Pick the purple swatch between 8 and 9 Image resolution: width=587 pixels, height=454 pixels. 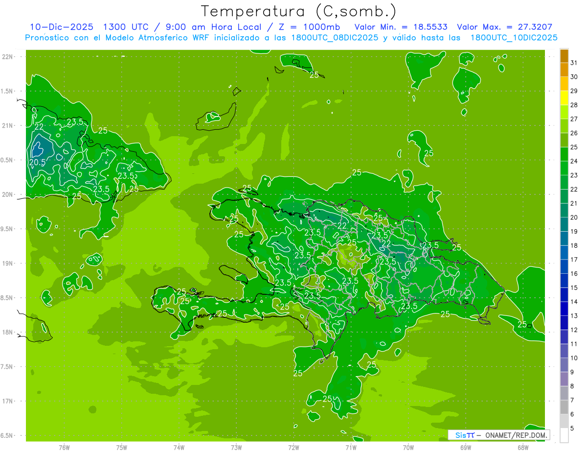(564, 380)
